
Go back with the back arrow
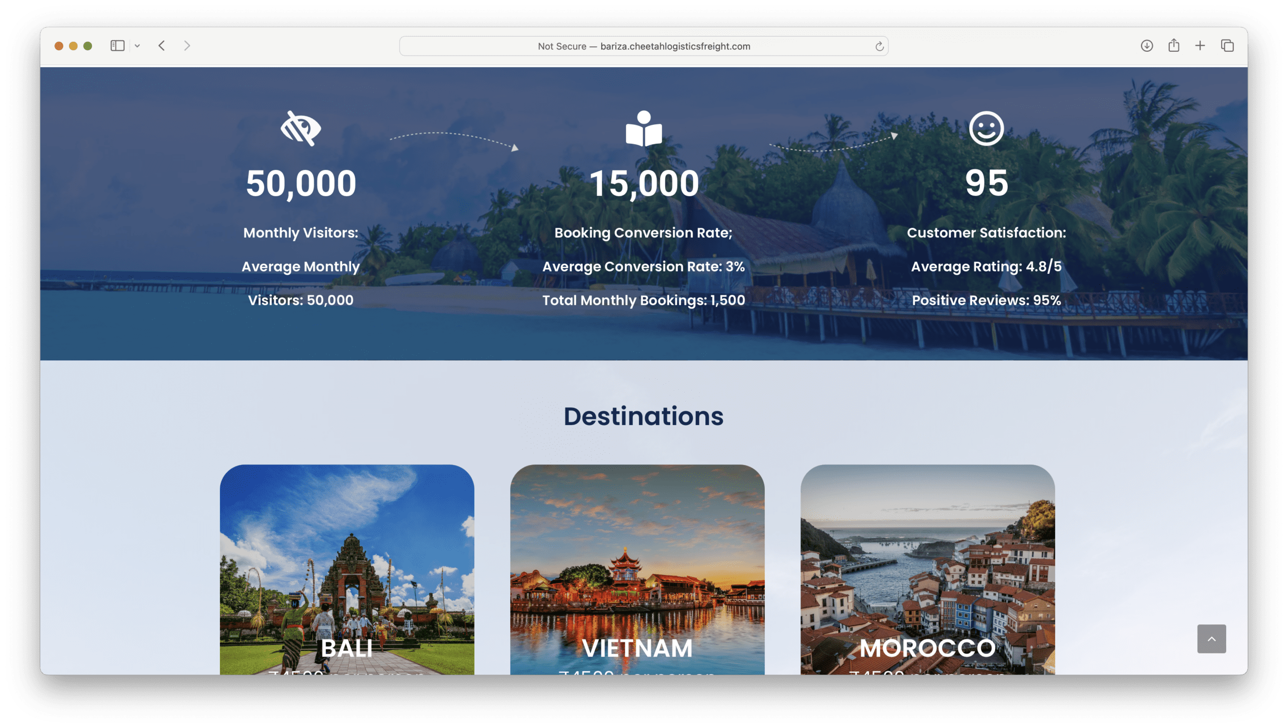[x=162, y=46]
